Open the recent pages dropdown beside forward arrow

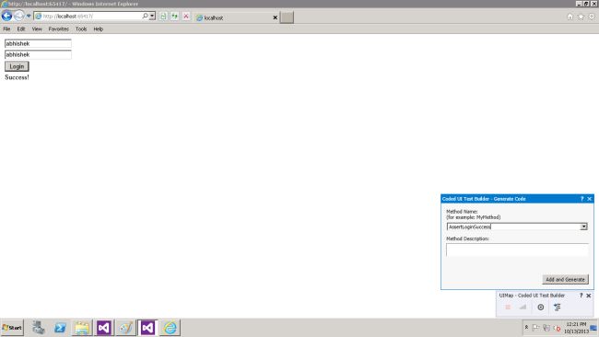(x=29, y=16)
